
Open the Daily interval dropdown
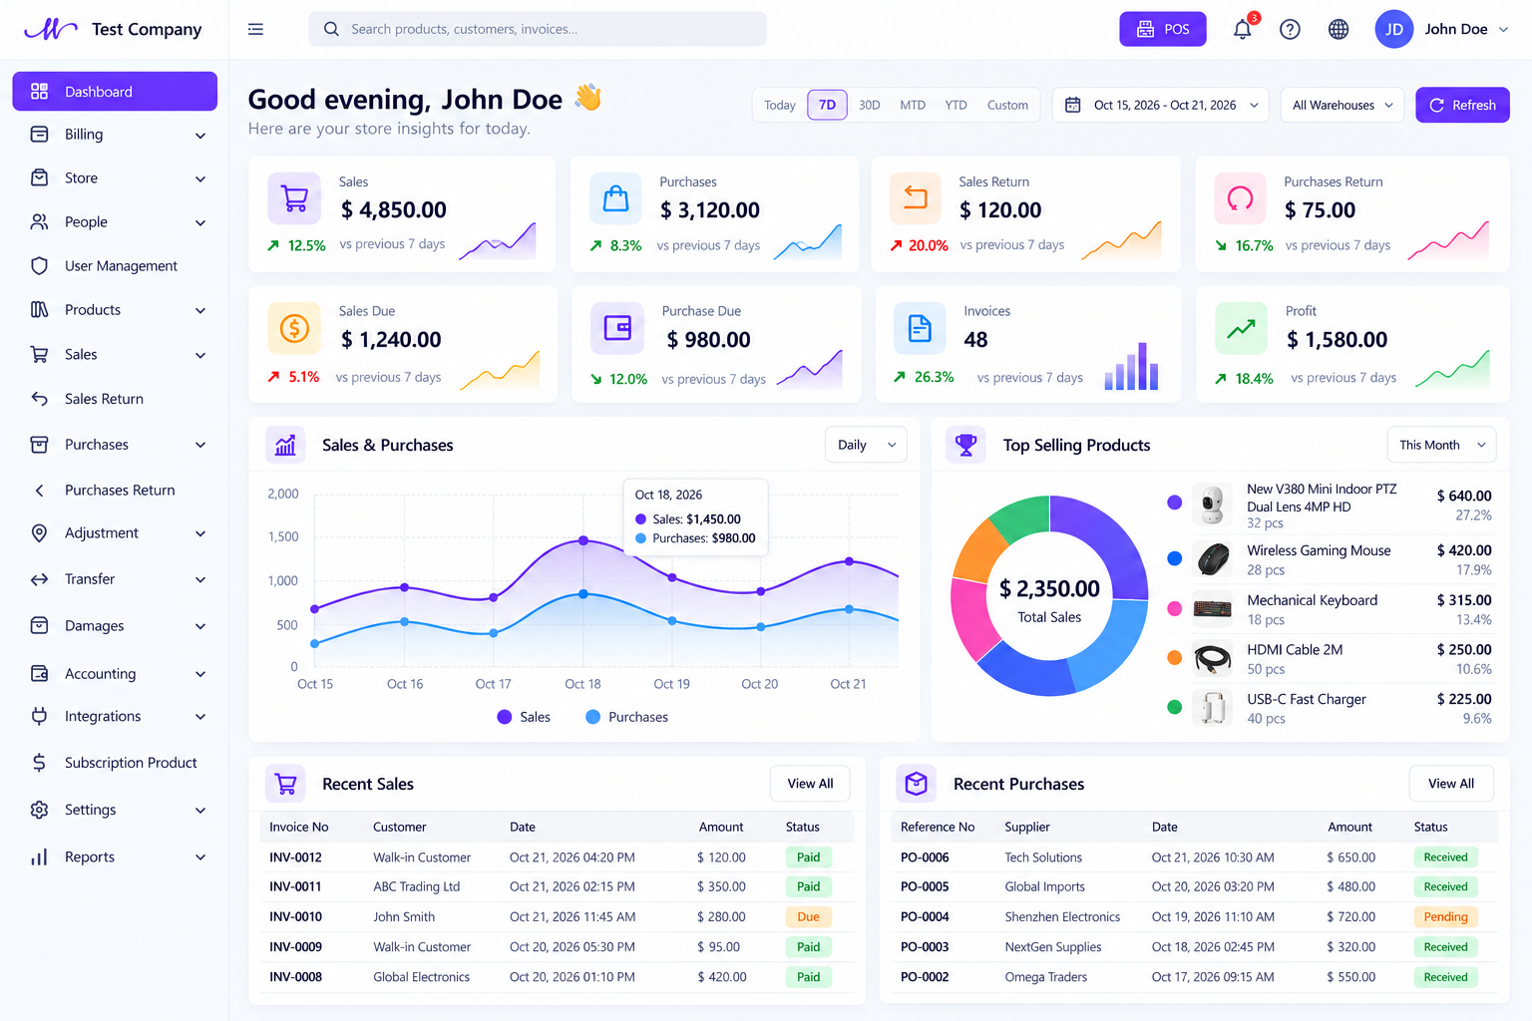[866, 445]
